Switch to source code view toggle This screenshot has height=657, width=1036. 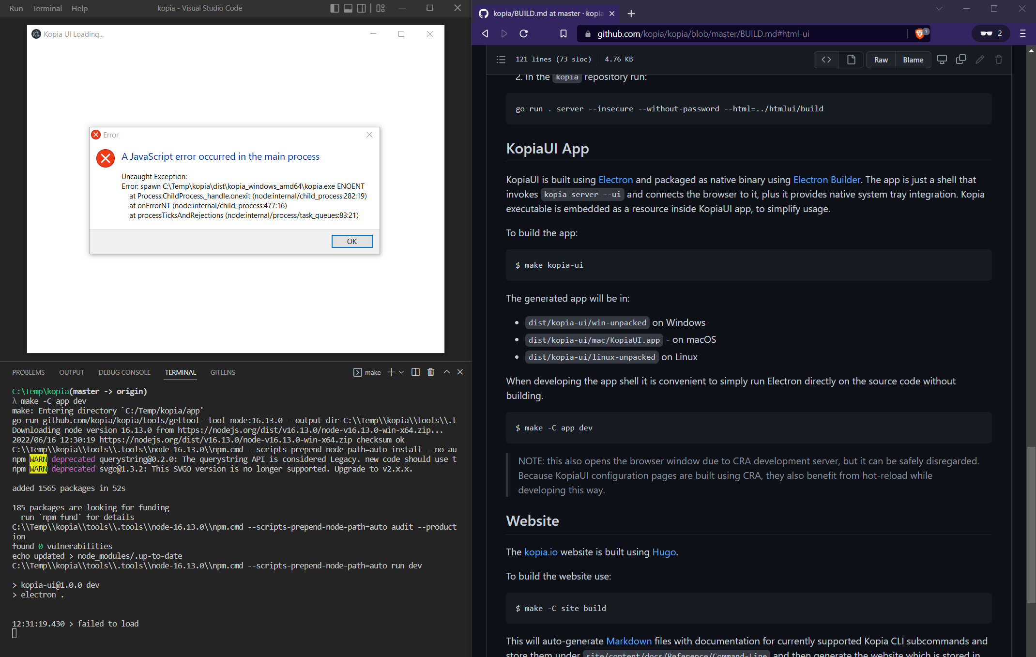[826, 60]
